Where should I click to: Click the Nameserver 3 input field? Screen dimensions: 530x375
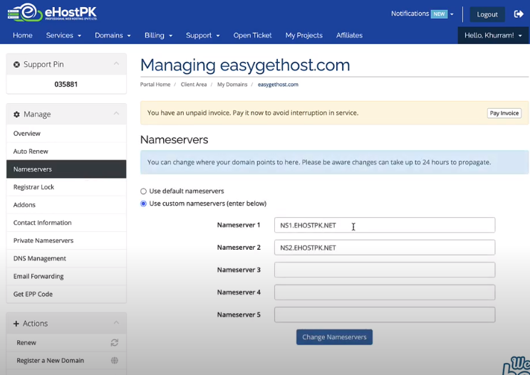point(385,270)
